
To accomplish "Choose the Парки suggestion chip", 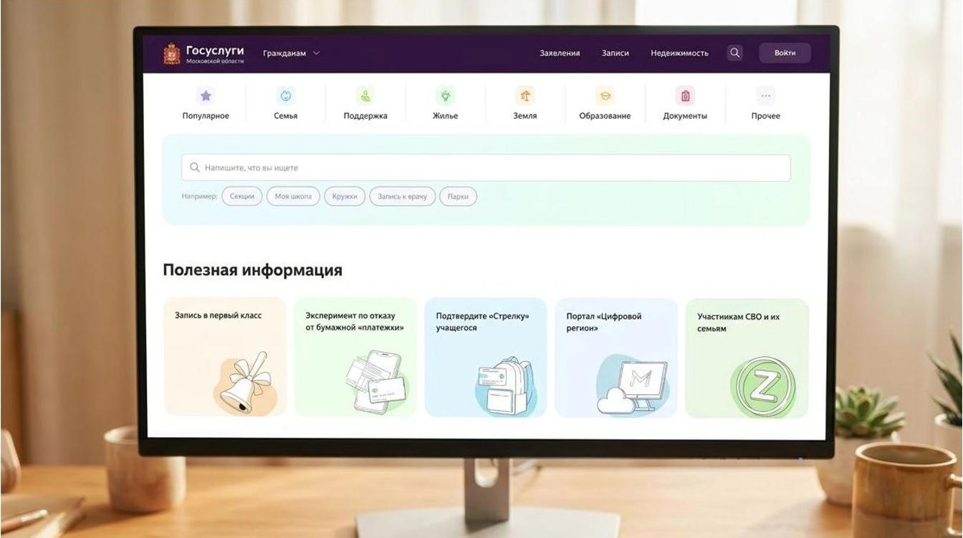I will point(458,196).
